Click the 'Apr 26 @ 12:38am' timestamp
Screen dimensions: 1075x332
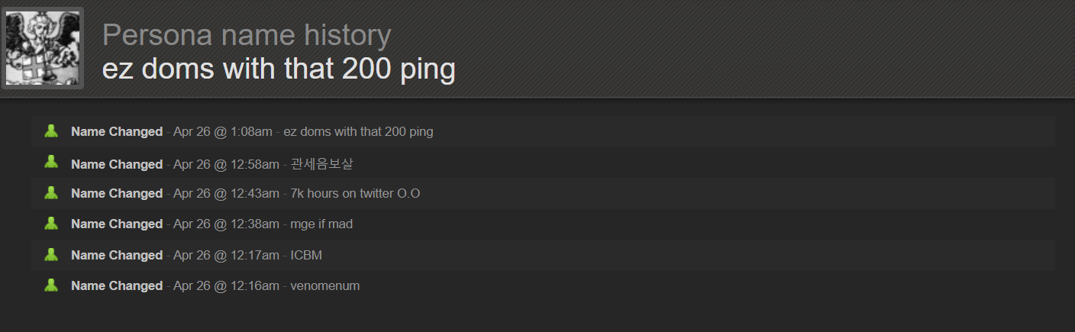[x=226, y=224]
